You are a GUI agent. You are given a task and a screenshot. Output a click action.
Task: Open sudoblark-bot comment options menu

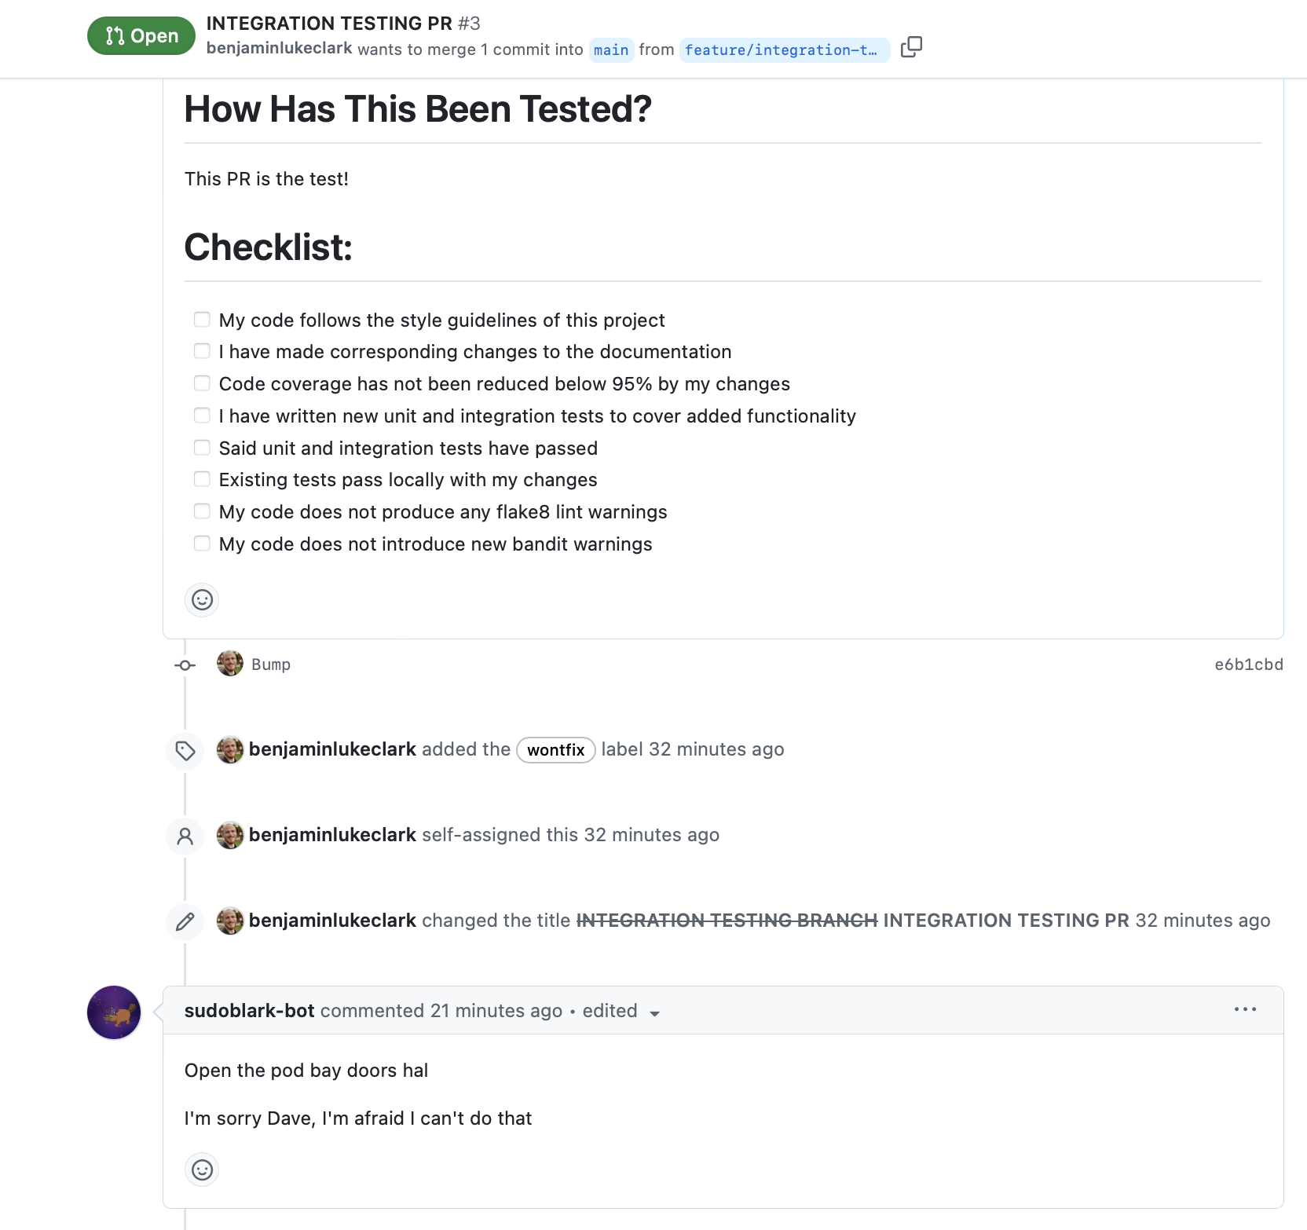[1245, 1010]
